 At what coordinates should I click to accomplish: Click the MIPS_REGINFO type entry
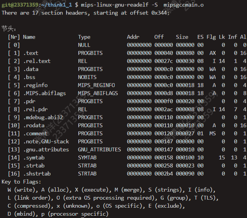tap(96, 85)
